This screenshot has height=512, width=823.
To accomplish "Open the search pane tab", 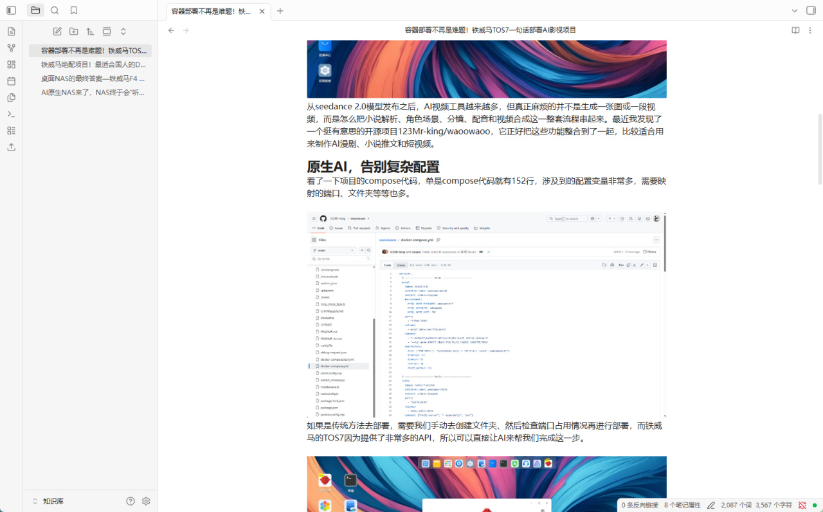I will click(x=55, y=10).
